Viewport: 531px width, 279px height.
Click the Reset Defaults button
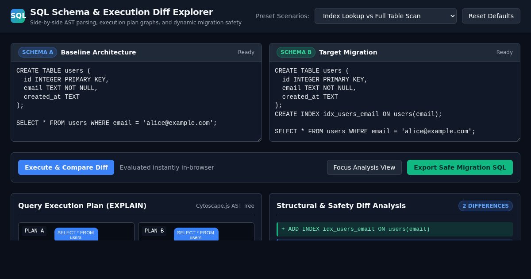point(491,16)
